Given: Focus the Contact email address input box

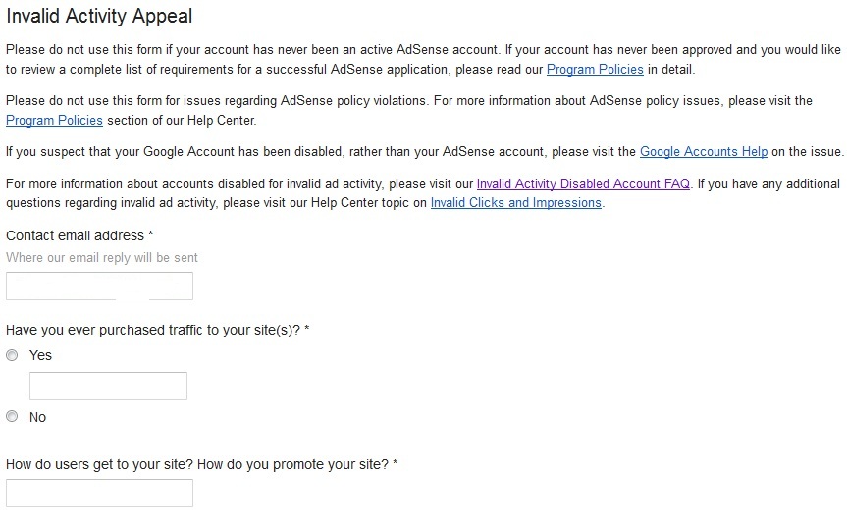Looking at the screenshot, I should pos(99,286).
